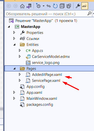Select the App.cs file
94x131 pixels.
click(x=37, y=51)
